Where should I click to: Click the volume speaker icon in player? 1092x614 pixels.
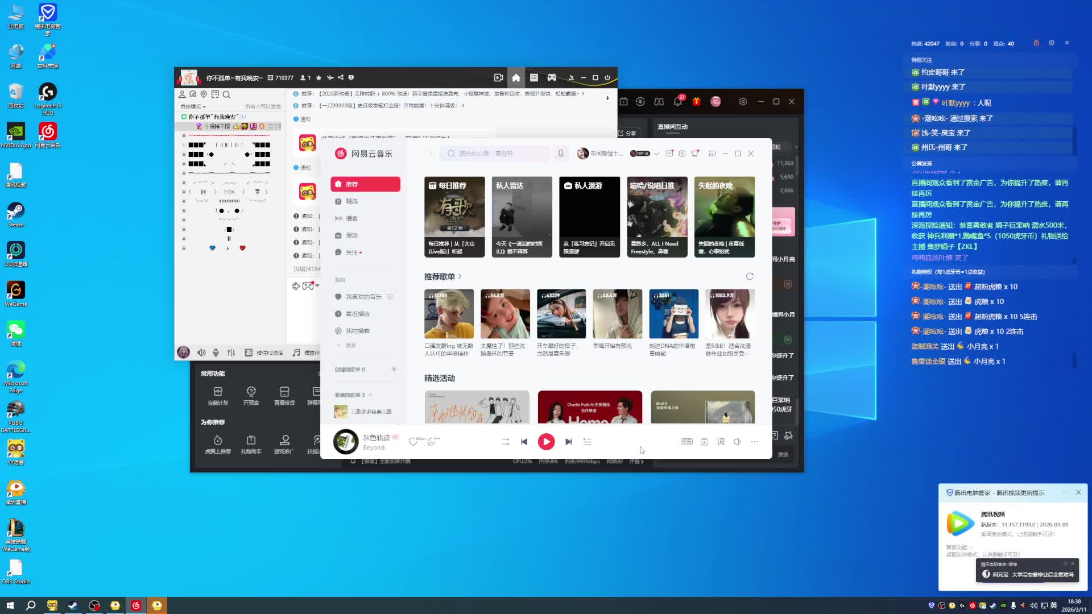tap(737, 442)
